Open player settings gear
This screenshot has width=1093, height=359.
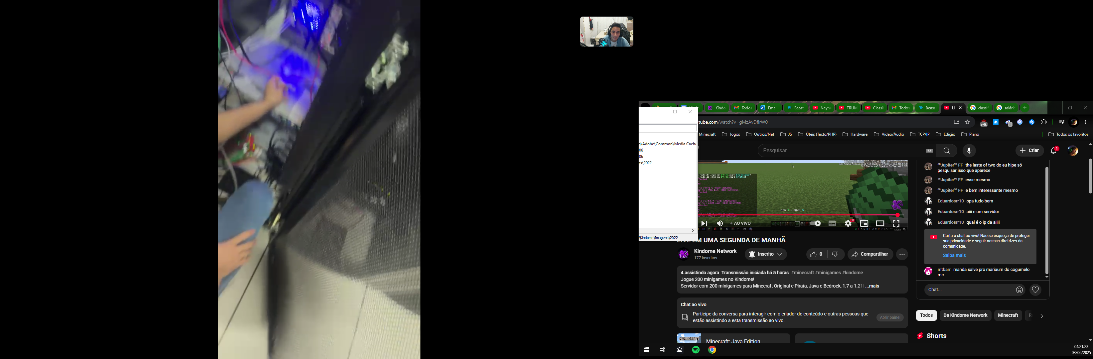848,223
